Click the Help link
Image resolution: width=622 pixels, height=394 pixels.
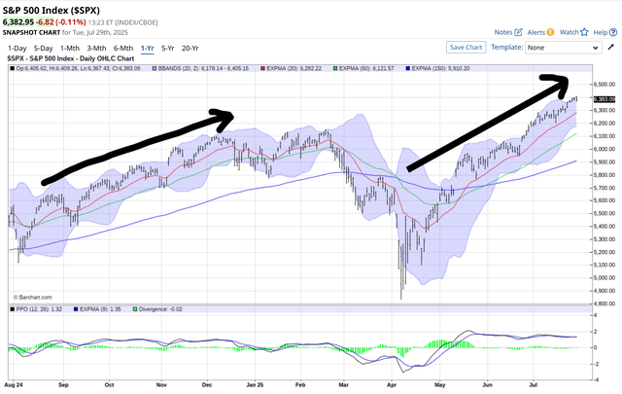[601, 32]
